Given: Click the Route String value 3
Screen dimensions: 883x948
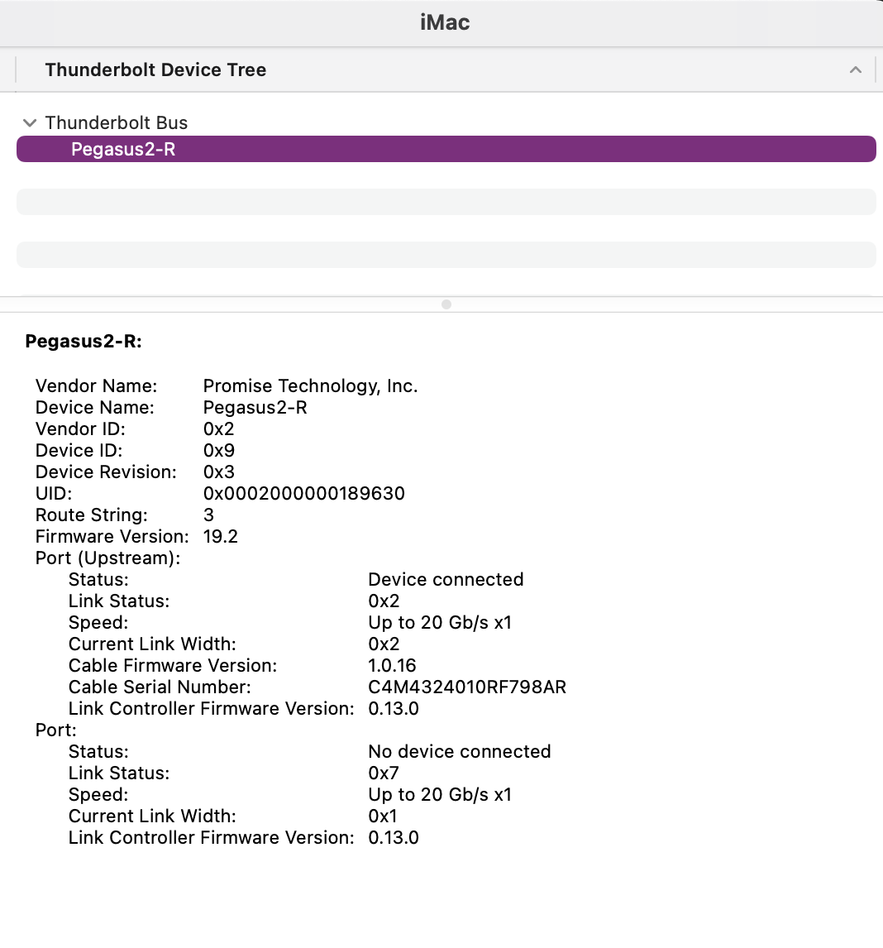Looking at the screenshot, I should (208, 515).
